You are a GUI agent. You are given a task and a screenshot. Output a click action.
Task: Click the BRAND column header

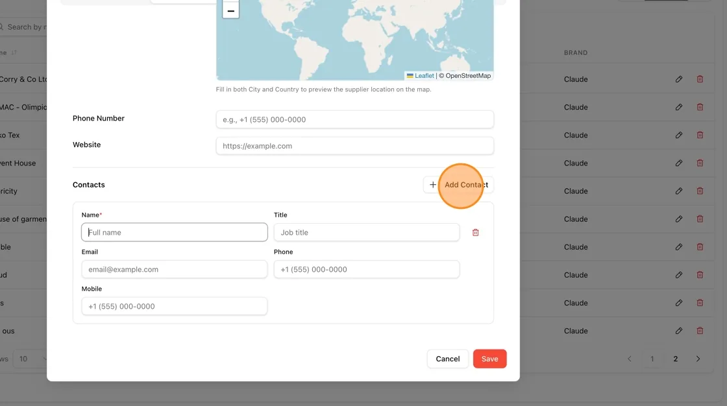[576, 53]
